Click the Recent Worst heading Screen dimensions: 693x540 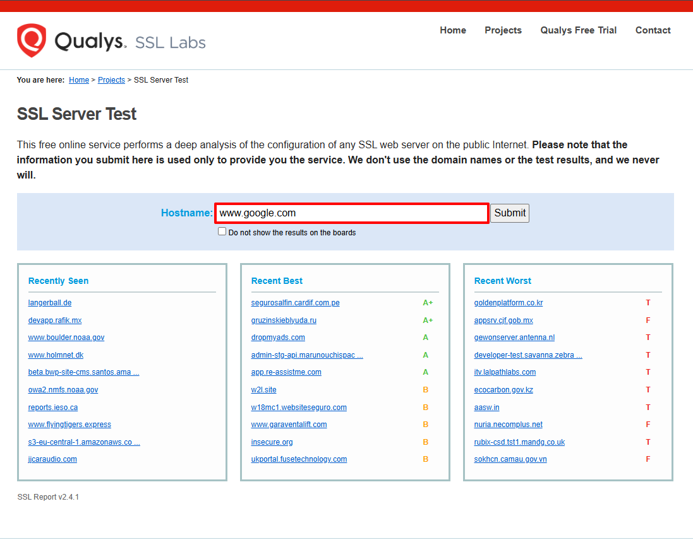[x=502, y=281]
